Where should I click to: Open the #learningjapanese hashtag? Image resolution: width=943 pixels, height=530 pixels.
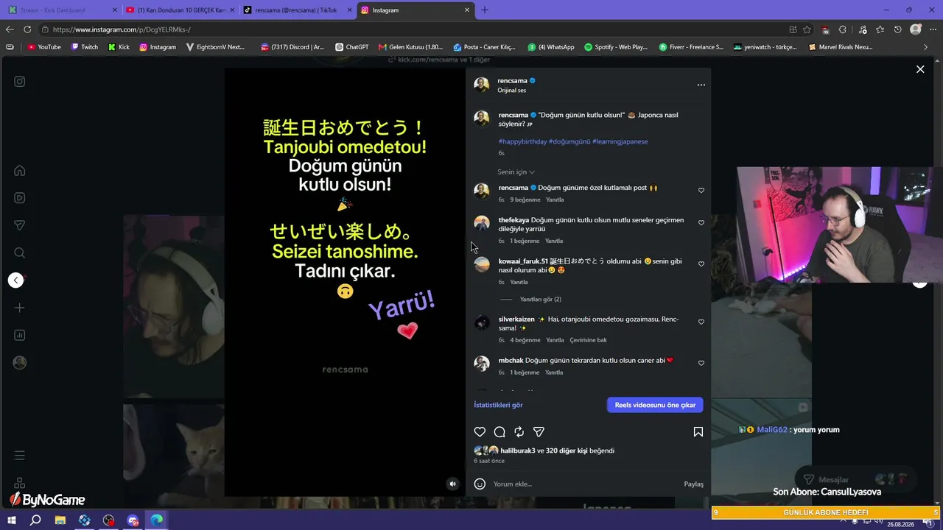[x=620, y=141]
